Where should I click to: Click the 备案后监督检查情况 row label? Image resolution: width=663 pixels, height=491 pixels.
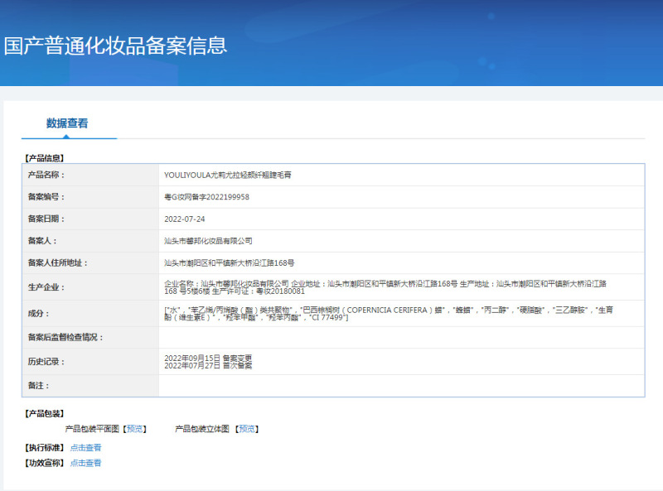[x=65, y=337]
